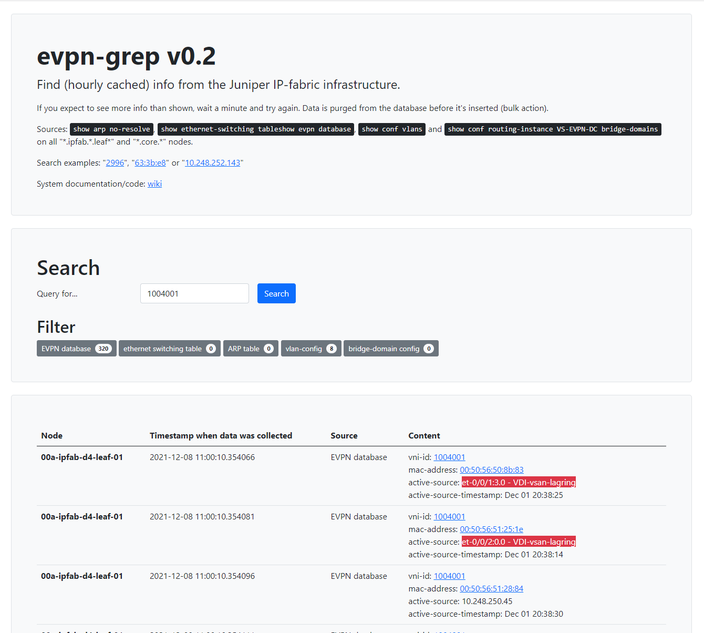Open mac-address link 00:50:56:50:8b:83
Screen dimensions: 704x633
click(492, 470)
